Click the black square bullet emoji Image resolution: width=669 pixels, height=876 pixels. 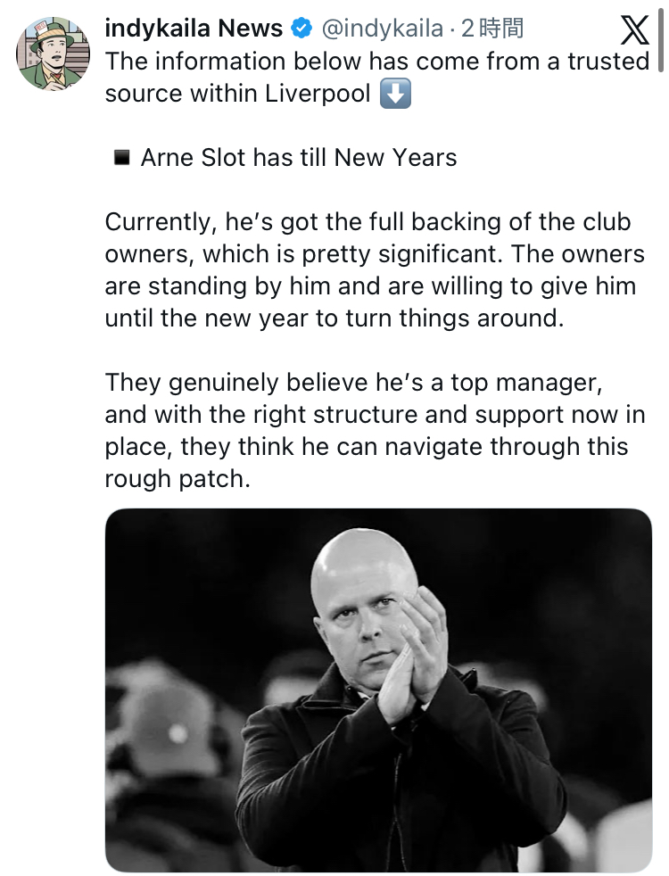(x=122, y=159)
